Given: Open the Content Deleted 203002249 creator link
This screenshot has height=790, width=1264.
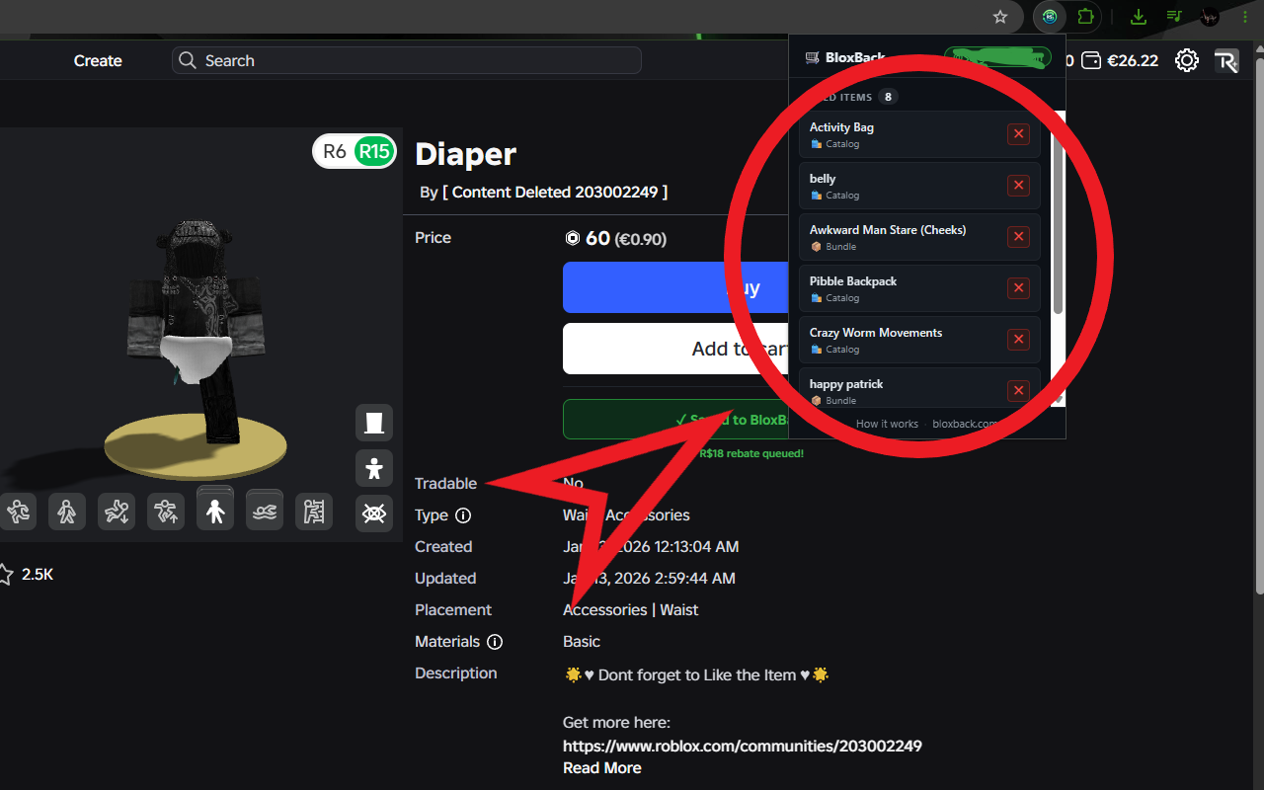Looking at the screenshot, I should pos(554,192).
